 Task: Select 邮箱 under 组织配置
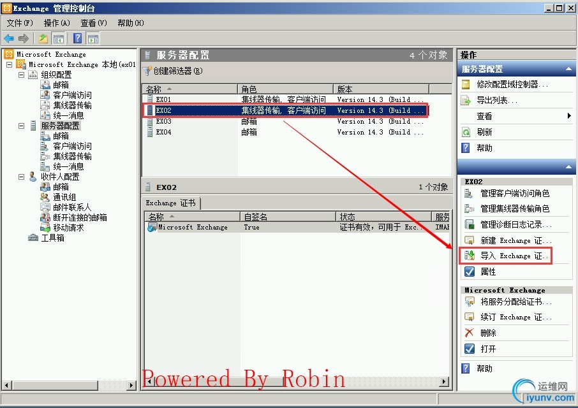(61, 85)
